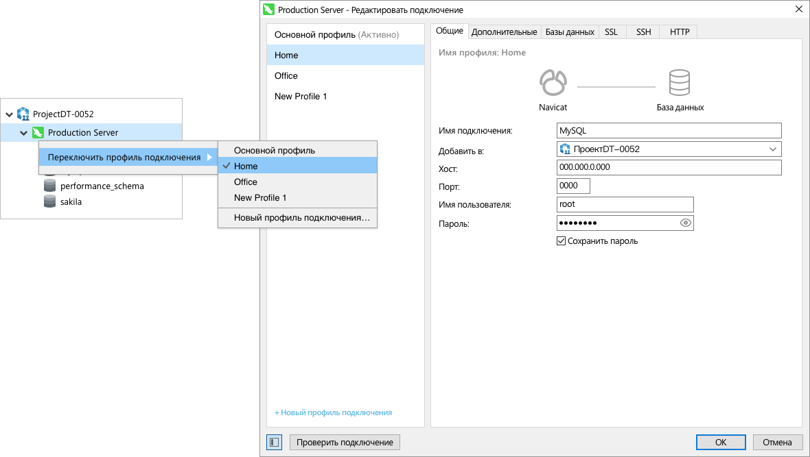Switch to the SSH tab
The height and width of the screenshot is (457, 810).
(x=643, y=32)
